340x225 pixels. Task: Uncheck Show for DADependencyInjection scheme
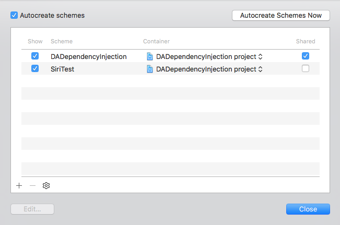(35, 56)
